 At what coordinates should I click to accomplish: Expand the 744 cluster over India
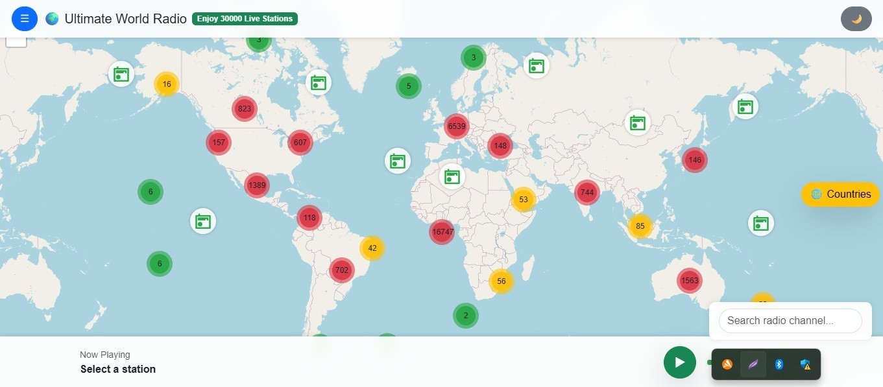click(x=587, y=193)
